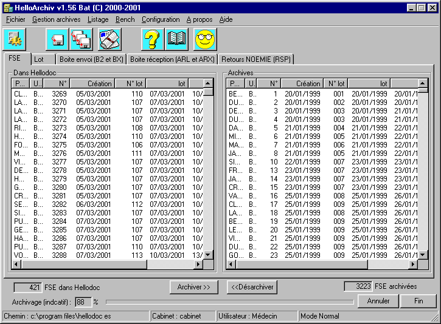This screenshot has width=441, height=324.
Task: Select Archives row number 1 from 20/01/1999
Action: [322, 94]
